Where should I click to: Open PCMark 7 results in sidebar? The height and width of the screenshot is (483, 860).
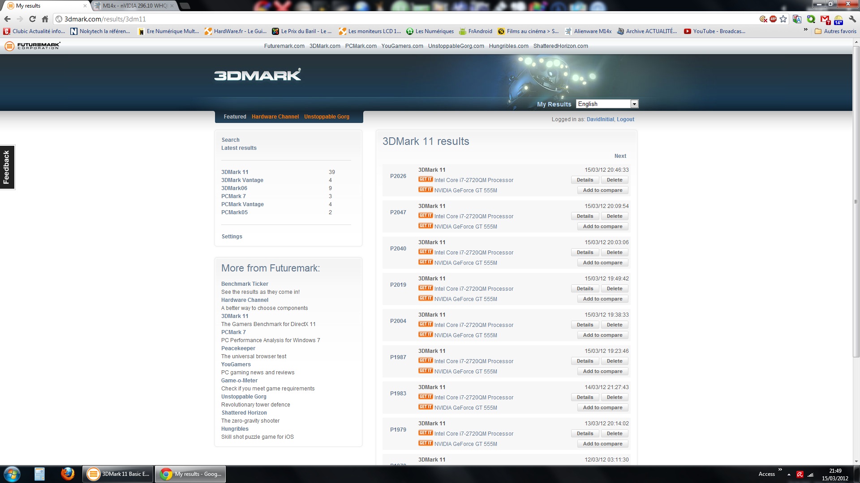(233, 196)
